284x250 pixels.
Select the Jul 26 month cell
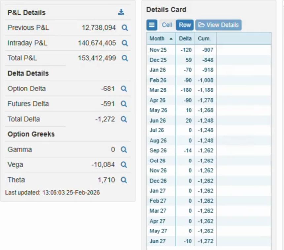point(161,130)
